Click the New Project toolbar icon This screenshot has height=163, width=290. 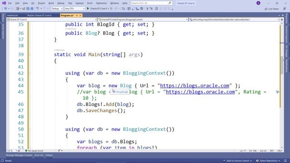(18, 9)
